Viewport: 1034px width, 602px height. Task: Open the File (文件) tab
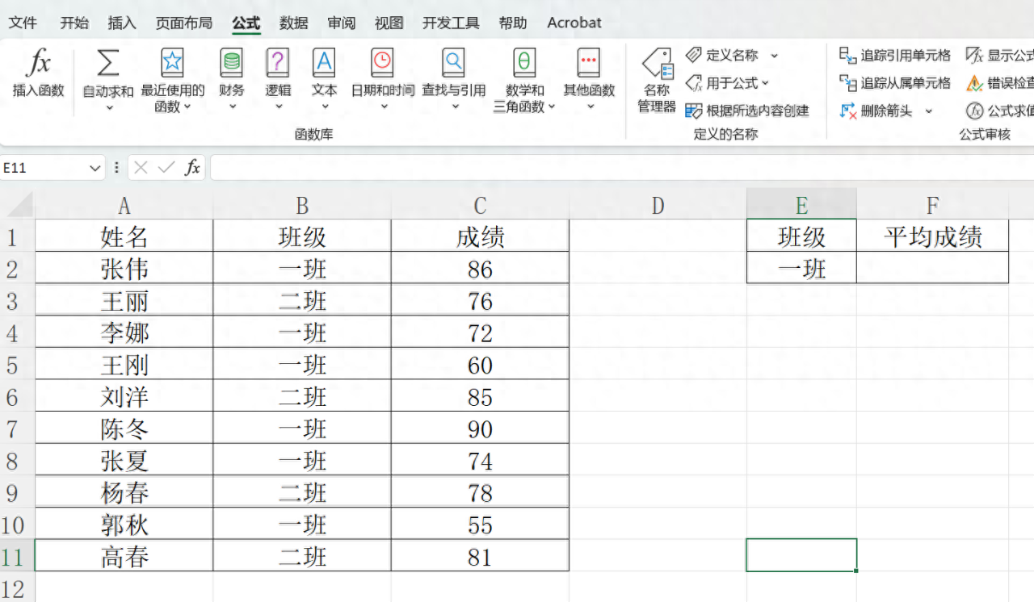tap(23, 23)
